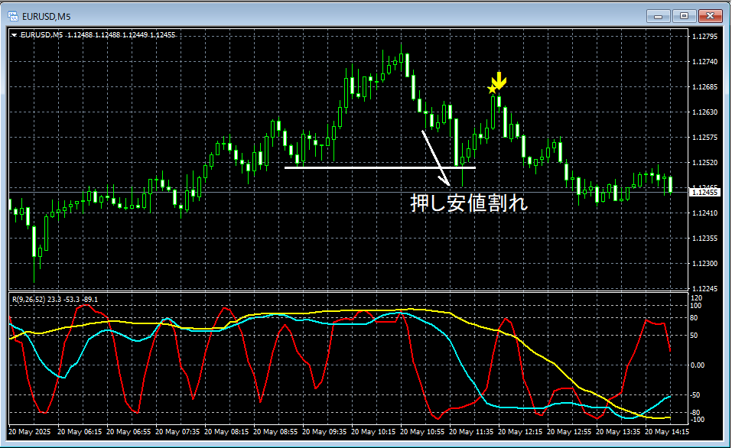Select the OHLC readout '1.12488 1.12488 1.12449 1.12455'
This screenshot has height=448, width=732.
(121, 35)
